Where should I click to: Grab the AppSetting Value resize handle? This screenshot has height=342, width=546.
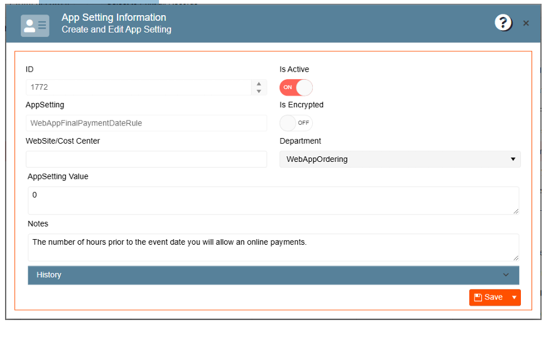[x=516, y=210]
